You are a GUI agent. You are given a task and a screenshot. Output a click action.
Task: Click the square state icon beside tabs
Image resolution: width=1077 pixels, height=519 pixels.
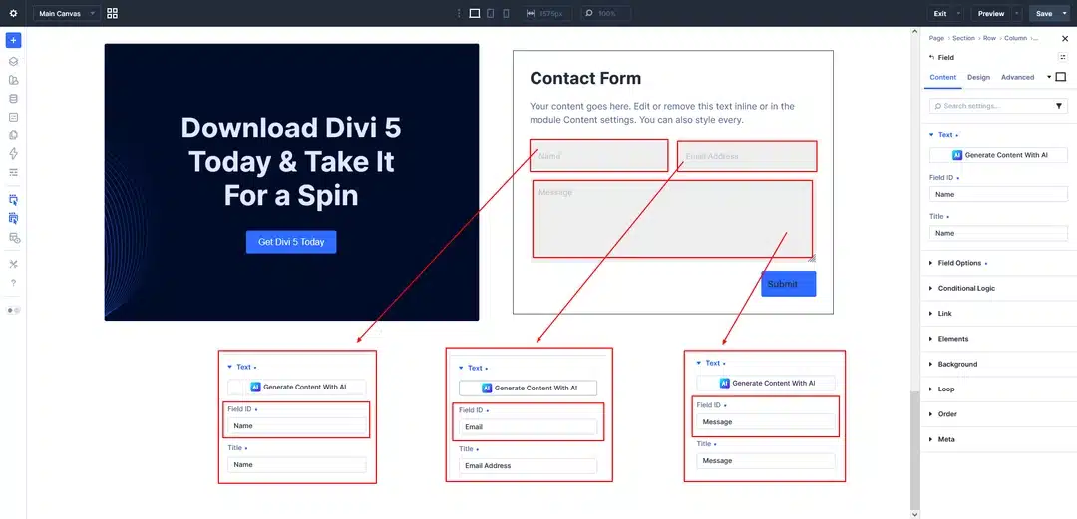click(x=1060, y=77)
